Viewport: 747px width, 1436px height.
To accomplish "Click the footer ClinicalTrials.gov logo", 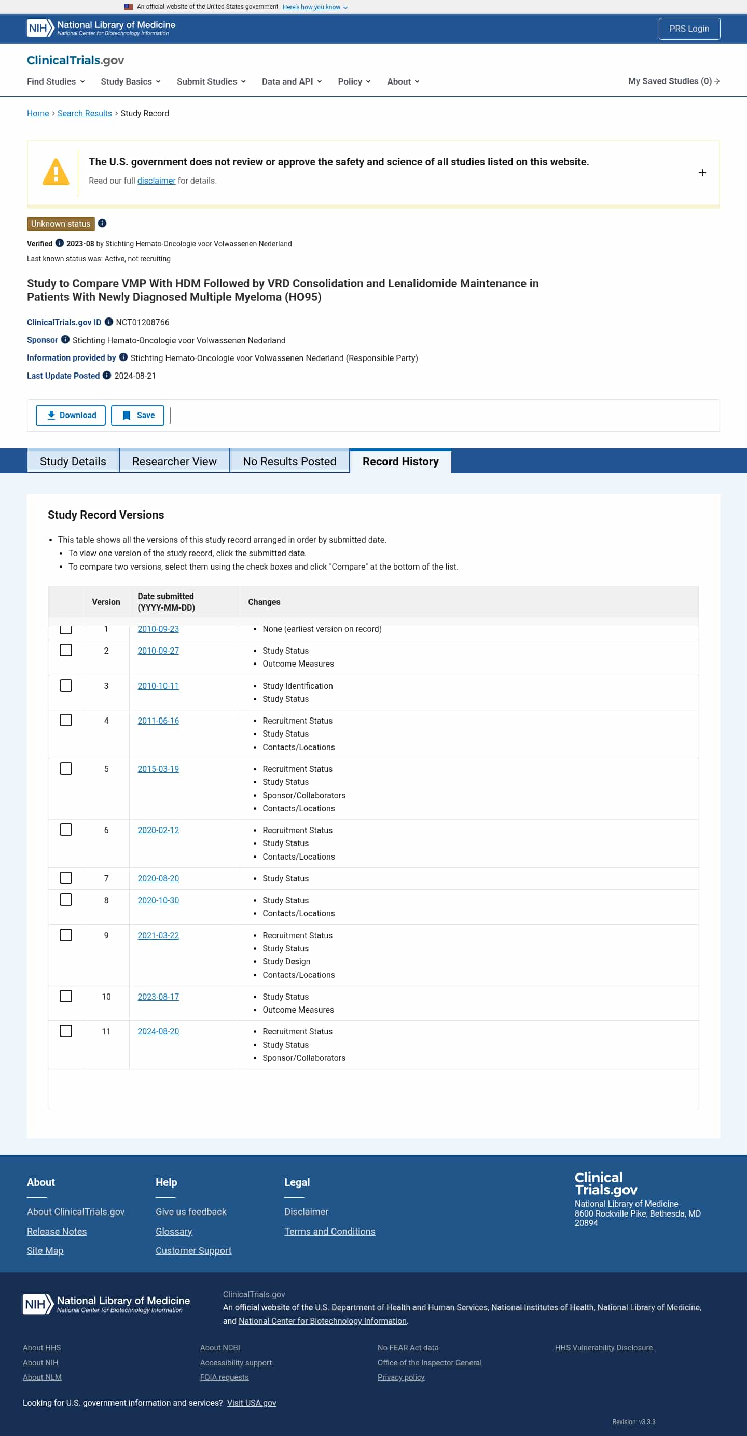I will (x=606, y=1183).
